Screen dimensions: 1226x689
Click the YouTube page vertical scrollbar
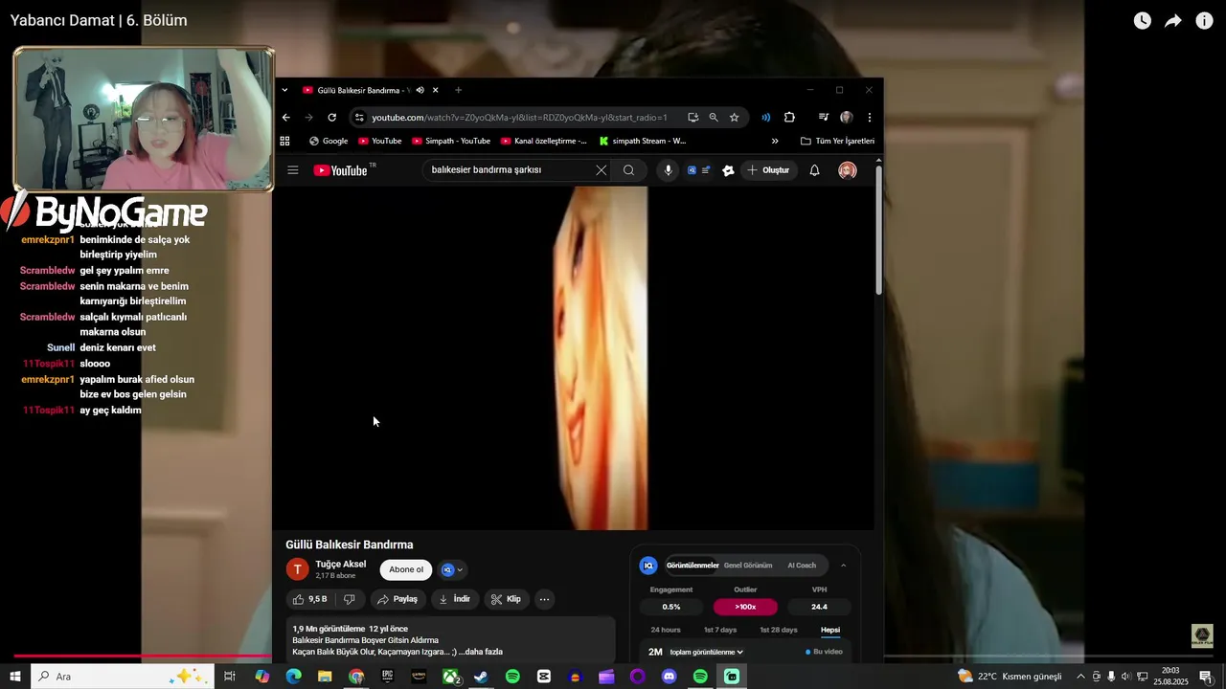point(878,233)
